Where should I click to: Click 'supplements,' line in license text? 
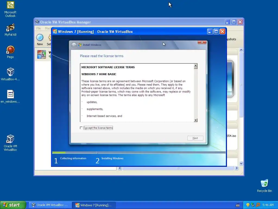click(x=95, y=109)
